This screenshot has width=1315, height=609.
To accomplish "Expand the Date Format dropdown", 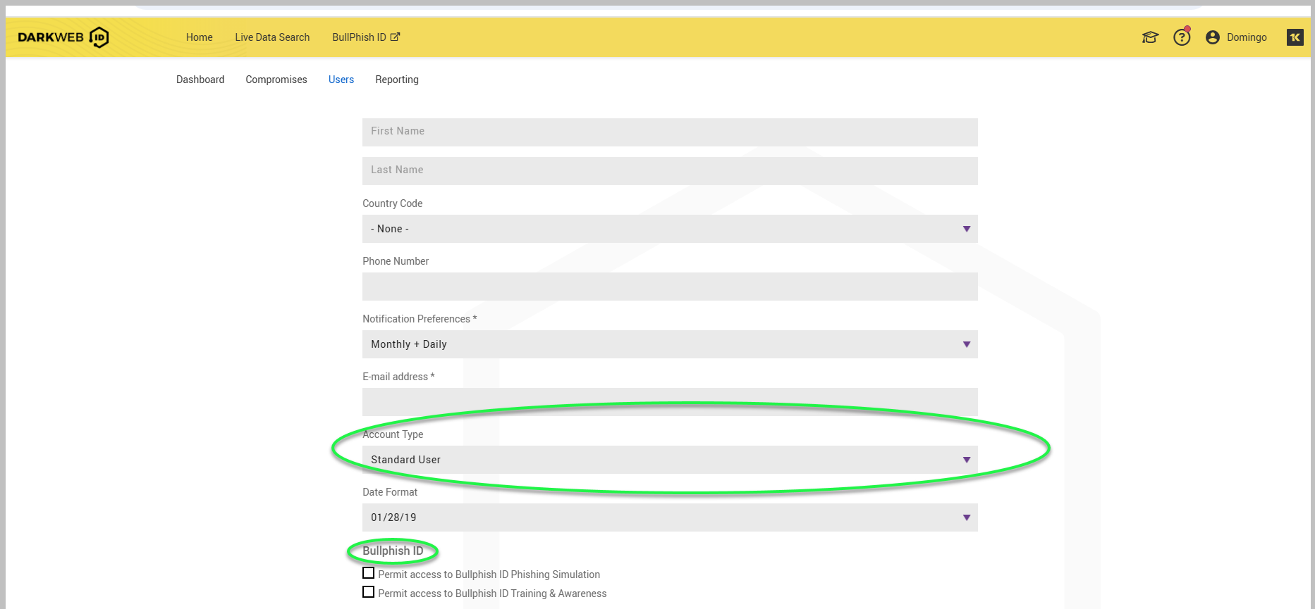I will point(669,517).
